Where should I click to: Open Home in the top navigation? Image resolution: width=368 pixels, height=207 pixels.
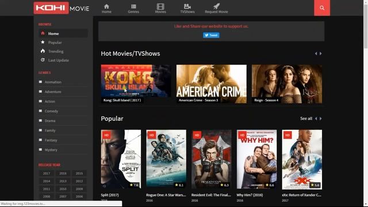(x=106, y=9)
